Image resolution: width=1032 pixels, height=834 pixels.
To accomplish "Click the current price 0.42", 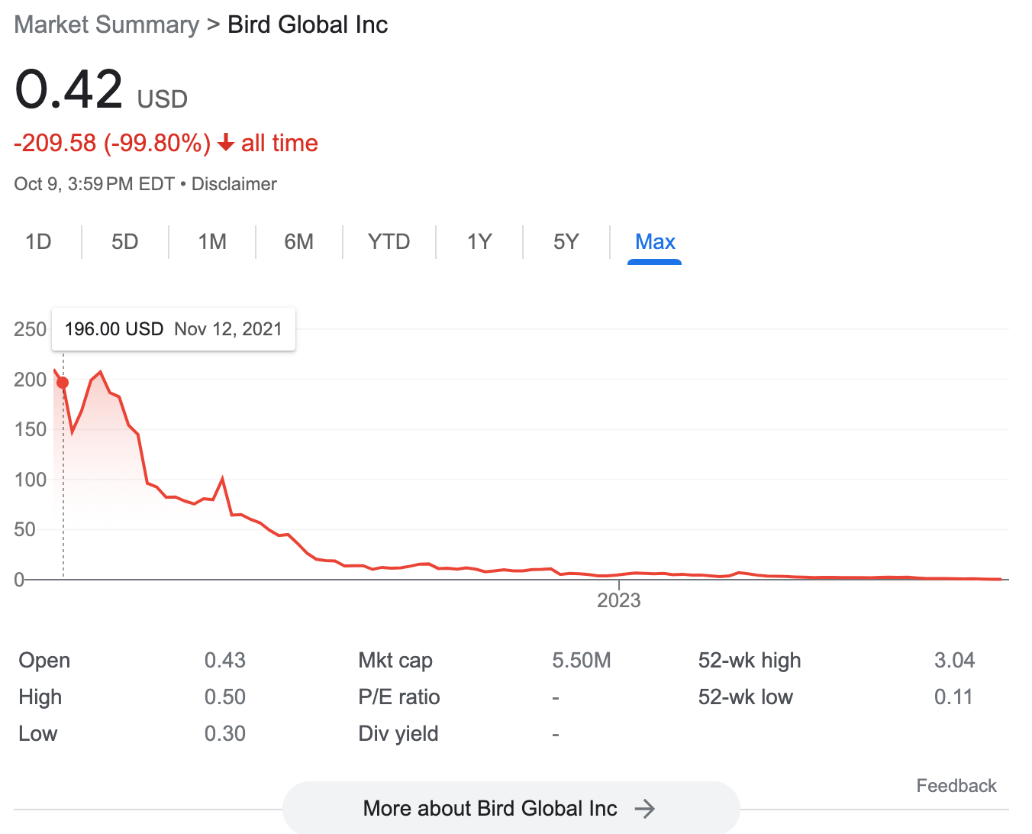I will [69, 89].
